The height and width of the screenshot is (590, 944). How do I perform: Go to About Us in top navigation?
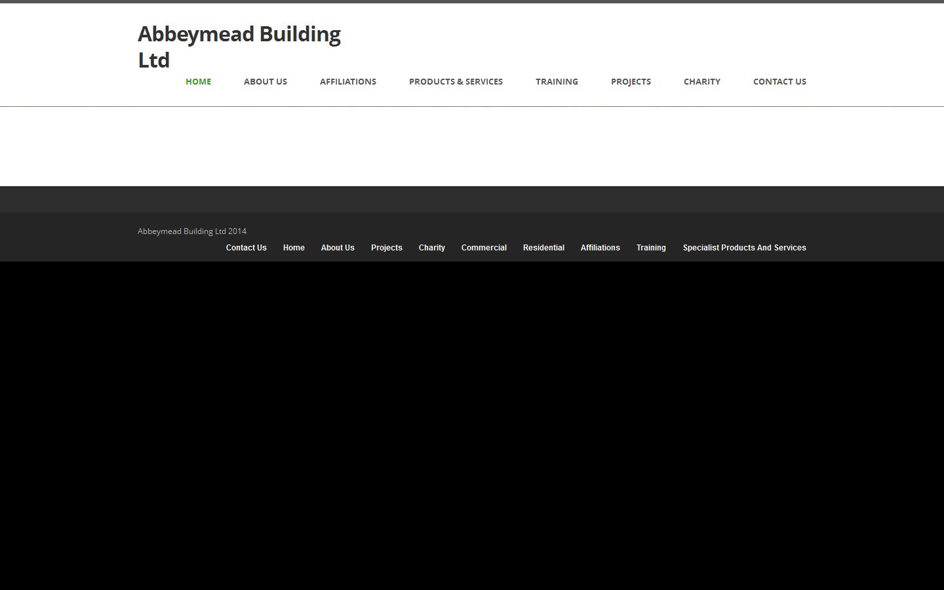(265, 81)
